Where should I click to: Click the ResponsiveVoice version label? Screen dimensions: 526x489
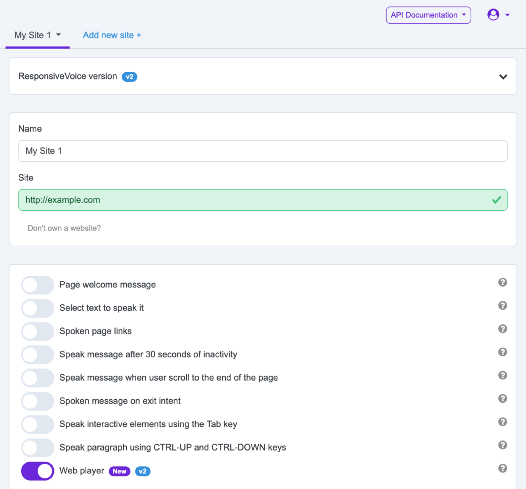click(x=68, y=76)
